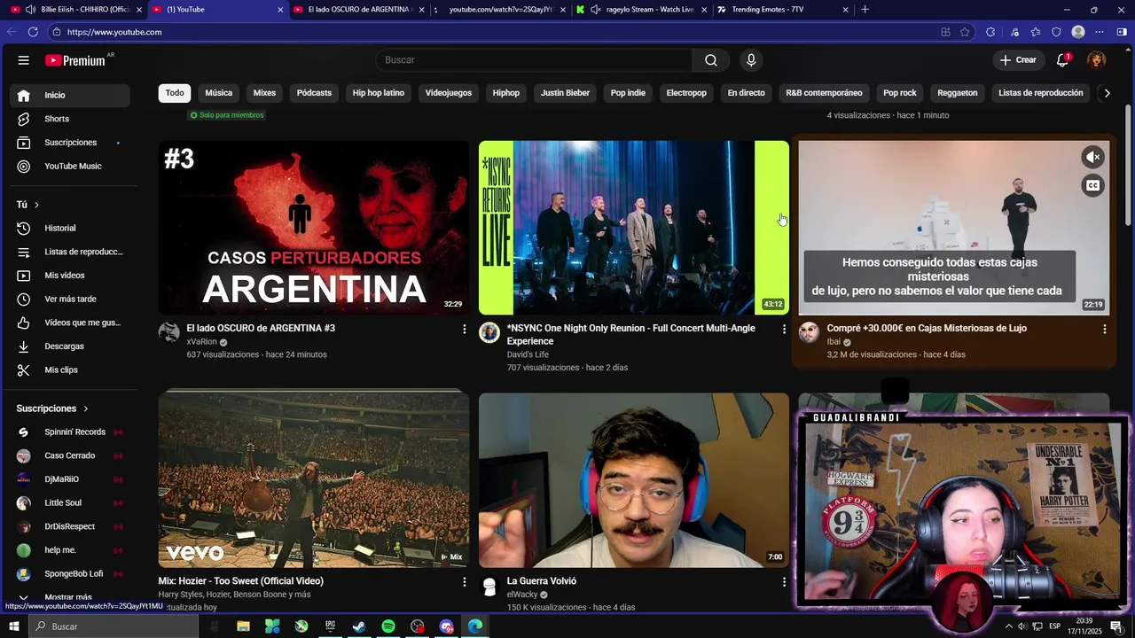Open a new browser tab

click(865, 10)
